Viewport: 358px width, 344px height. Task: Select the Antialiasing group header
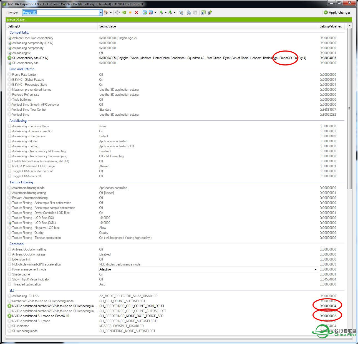tap(18, 121)
